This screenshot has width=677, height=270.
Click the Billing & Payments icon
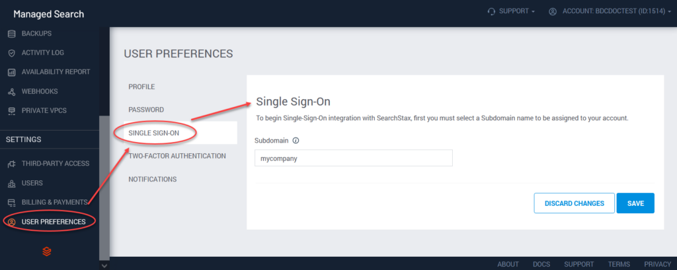pyautogui.click(x=12, y=202)
